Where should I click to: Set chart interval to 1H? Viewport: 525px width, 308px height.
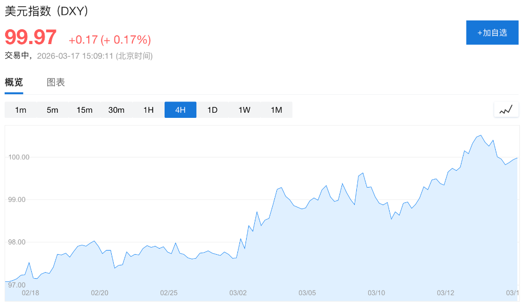148,110
